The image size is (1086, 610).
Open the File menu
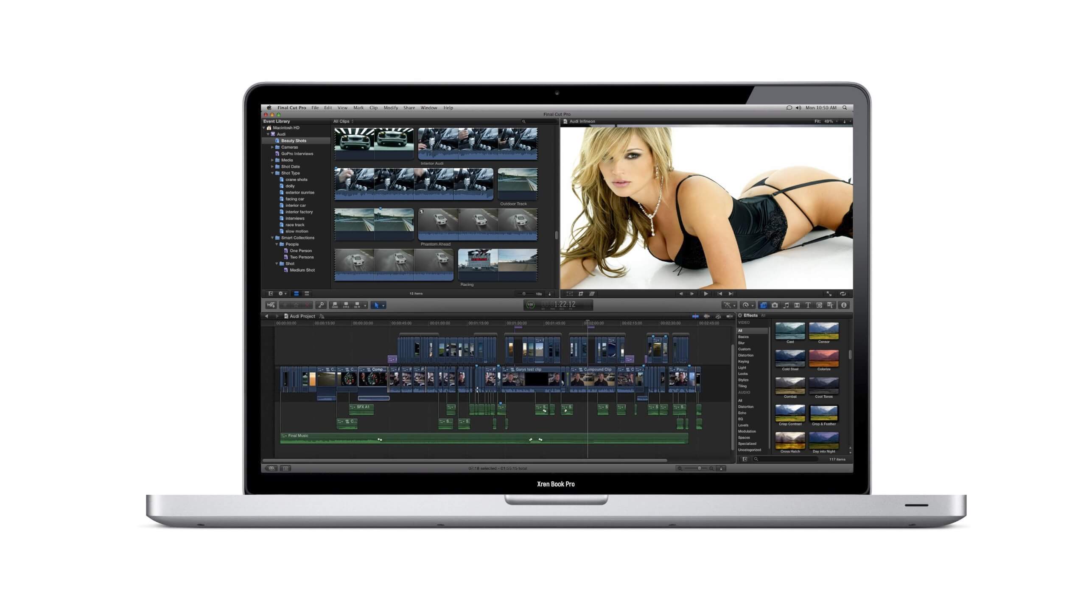point(315,108)
